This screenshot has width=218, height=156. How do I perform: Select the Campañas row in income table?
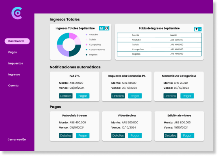[159, 49]
